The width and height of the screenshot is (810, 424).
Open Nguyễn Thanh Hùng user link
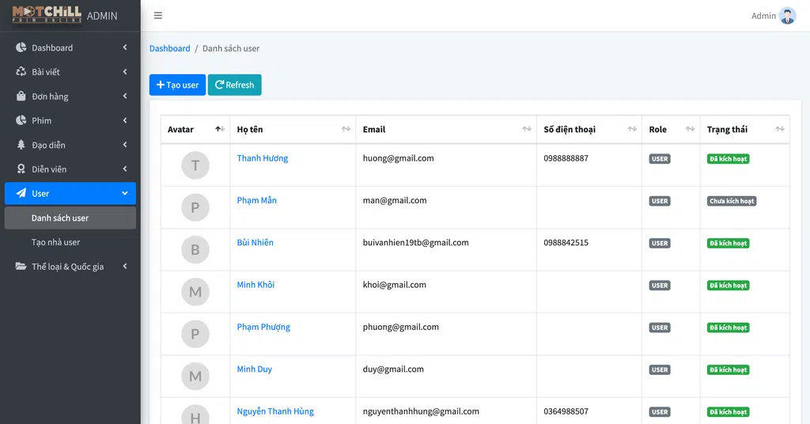coord(275,411)
